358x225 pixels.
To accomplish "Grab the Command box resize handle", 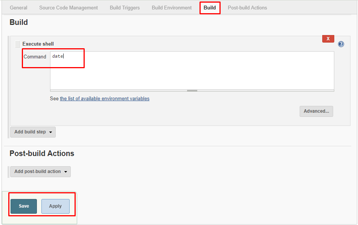I will [192, 90].
